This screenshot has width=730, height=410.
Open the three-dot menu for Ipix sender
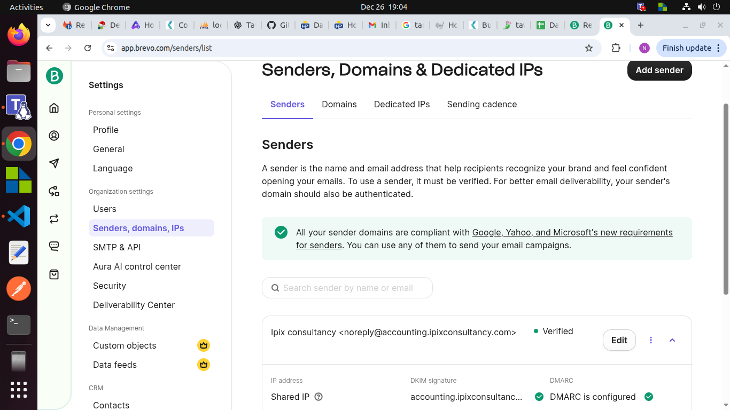click(x=650, y=340)
